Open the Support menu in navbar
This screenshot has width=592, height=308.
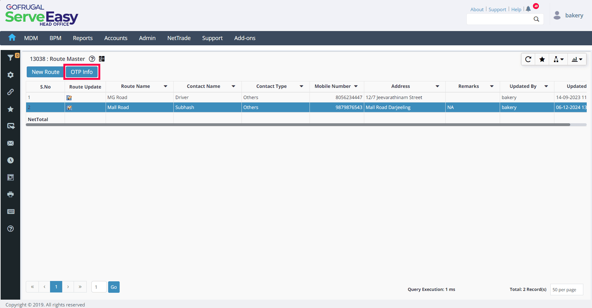tap(213, 38)
